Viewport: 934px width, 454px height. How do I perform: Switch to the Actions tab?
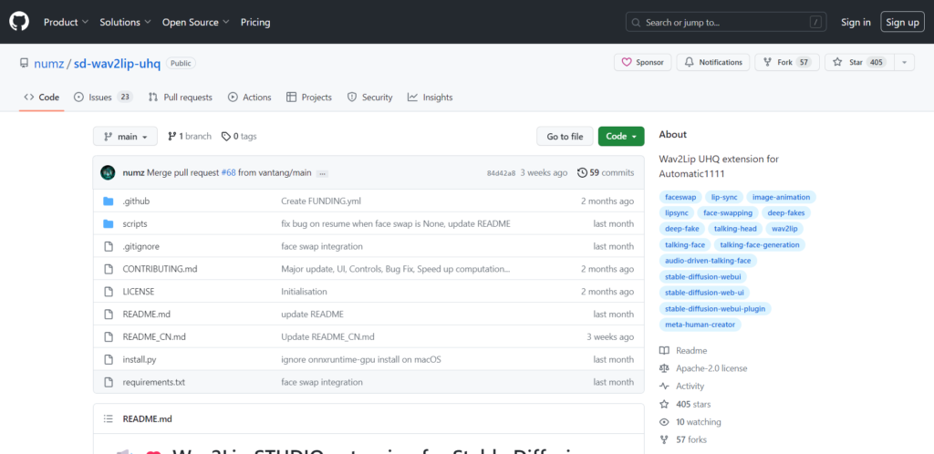click(x=249, y=97)
